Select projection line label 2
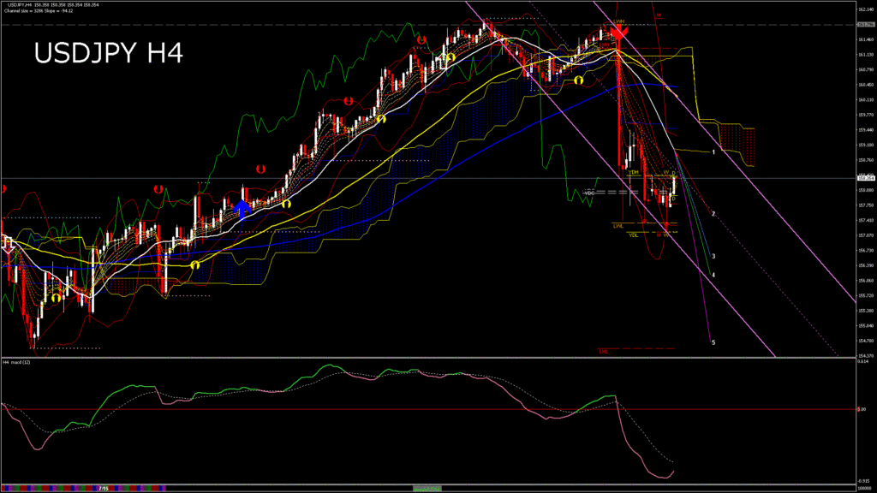 713,213
